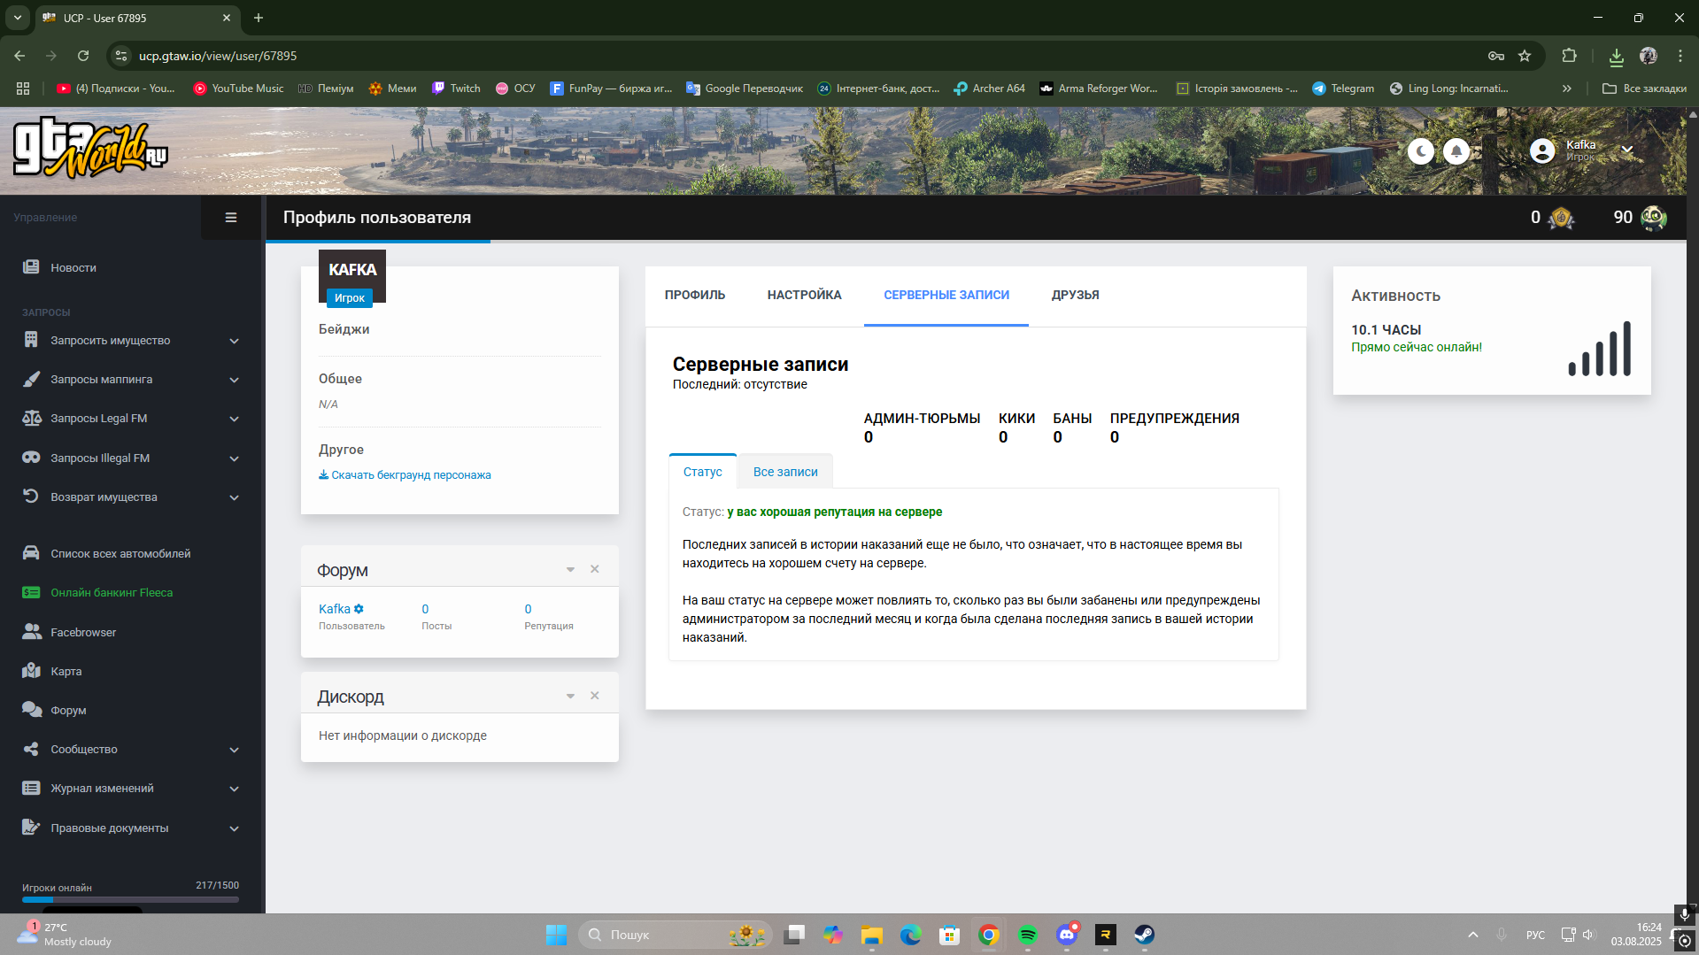
Task: Click Игрок badge under KAFKA
Action: [x=350, y=298]
